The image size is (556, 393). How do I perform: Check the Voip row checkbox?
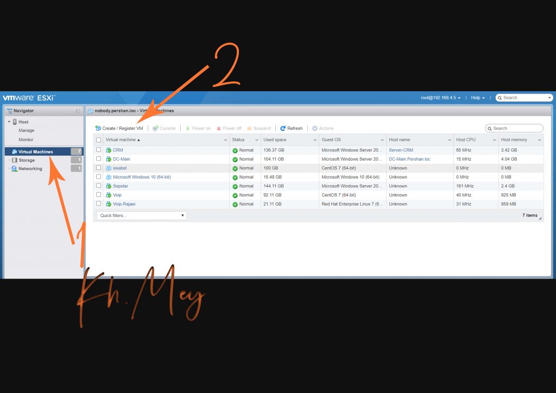point(99,194)
